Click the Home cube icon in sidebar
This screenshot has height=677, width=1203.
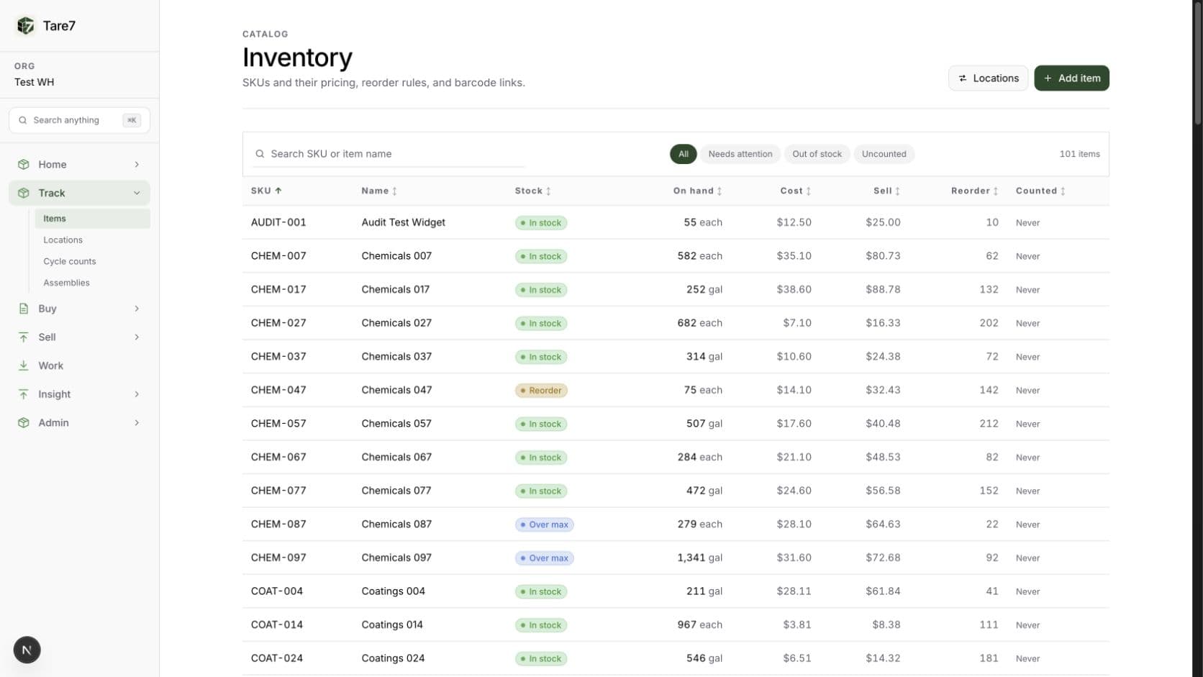click(24, 165)
